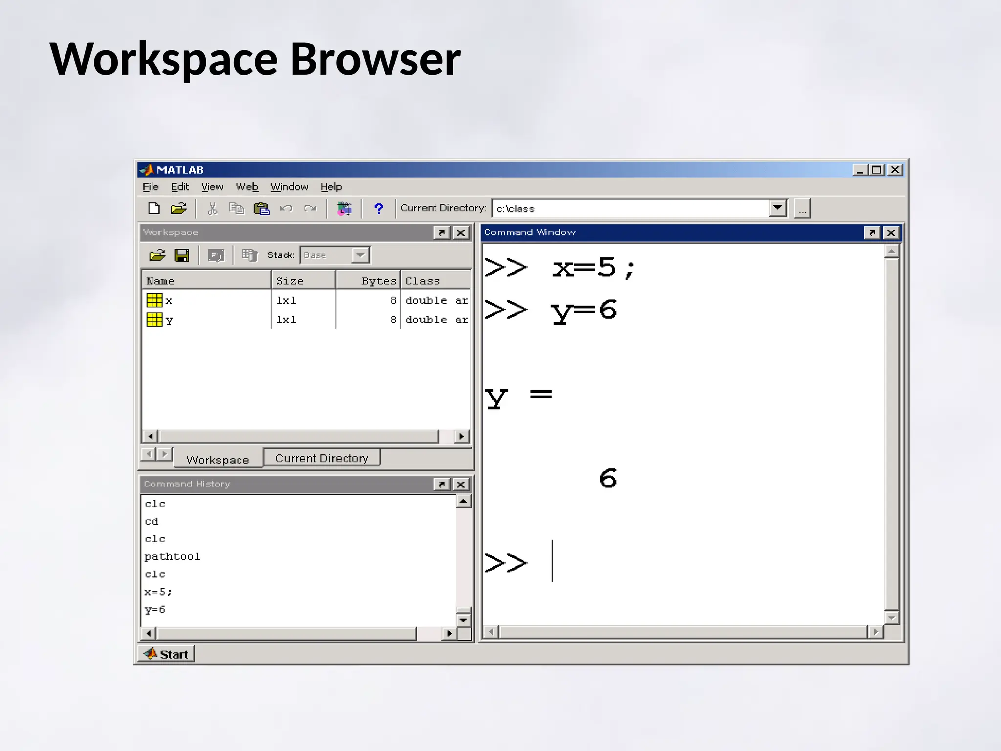Click Command History scroll down arrow
This screenshot has width=1001, height=751.
(463, 620)
